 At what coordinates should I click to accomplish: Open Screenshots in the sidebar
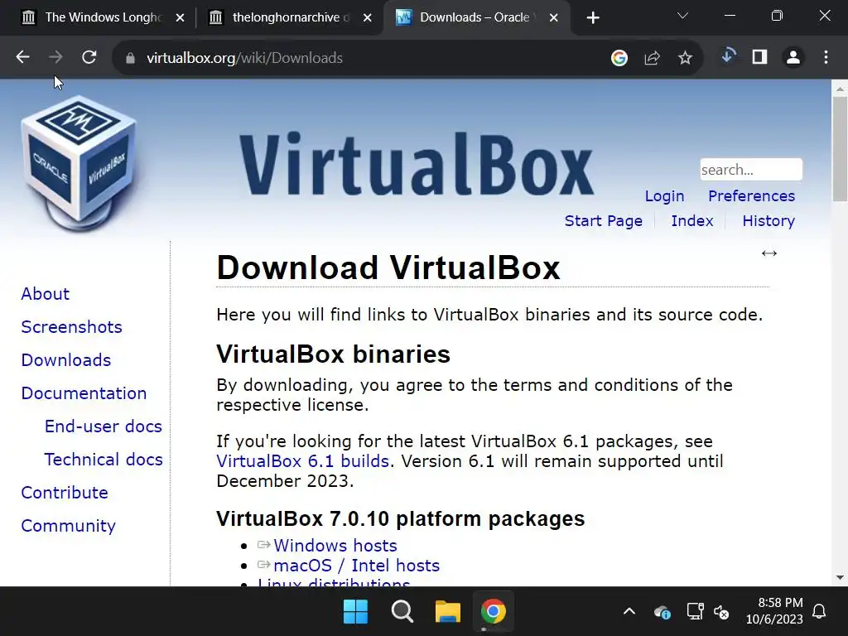tap(71, 326)
